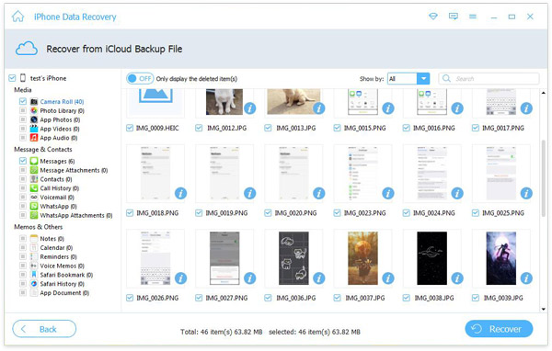Open the feedback chat icon in title bar
This screenshot has height=351, width=552.
(x=453, y=17)
